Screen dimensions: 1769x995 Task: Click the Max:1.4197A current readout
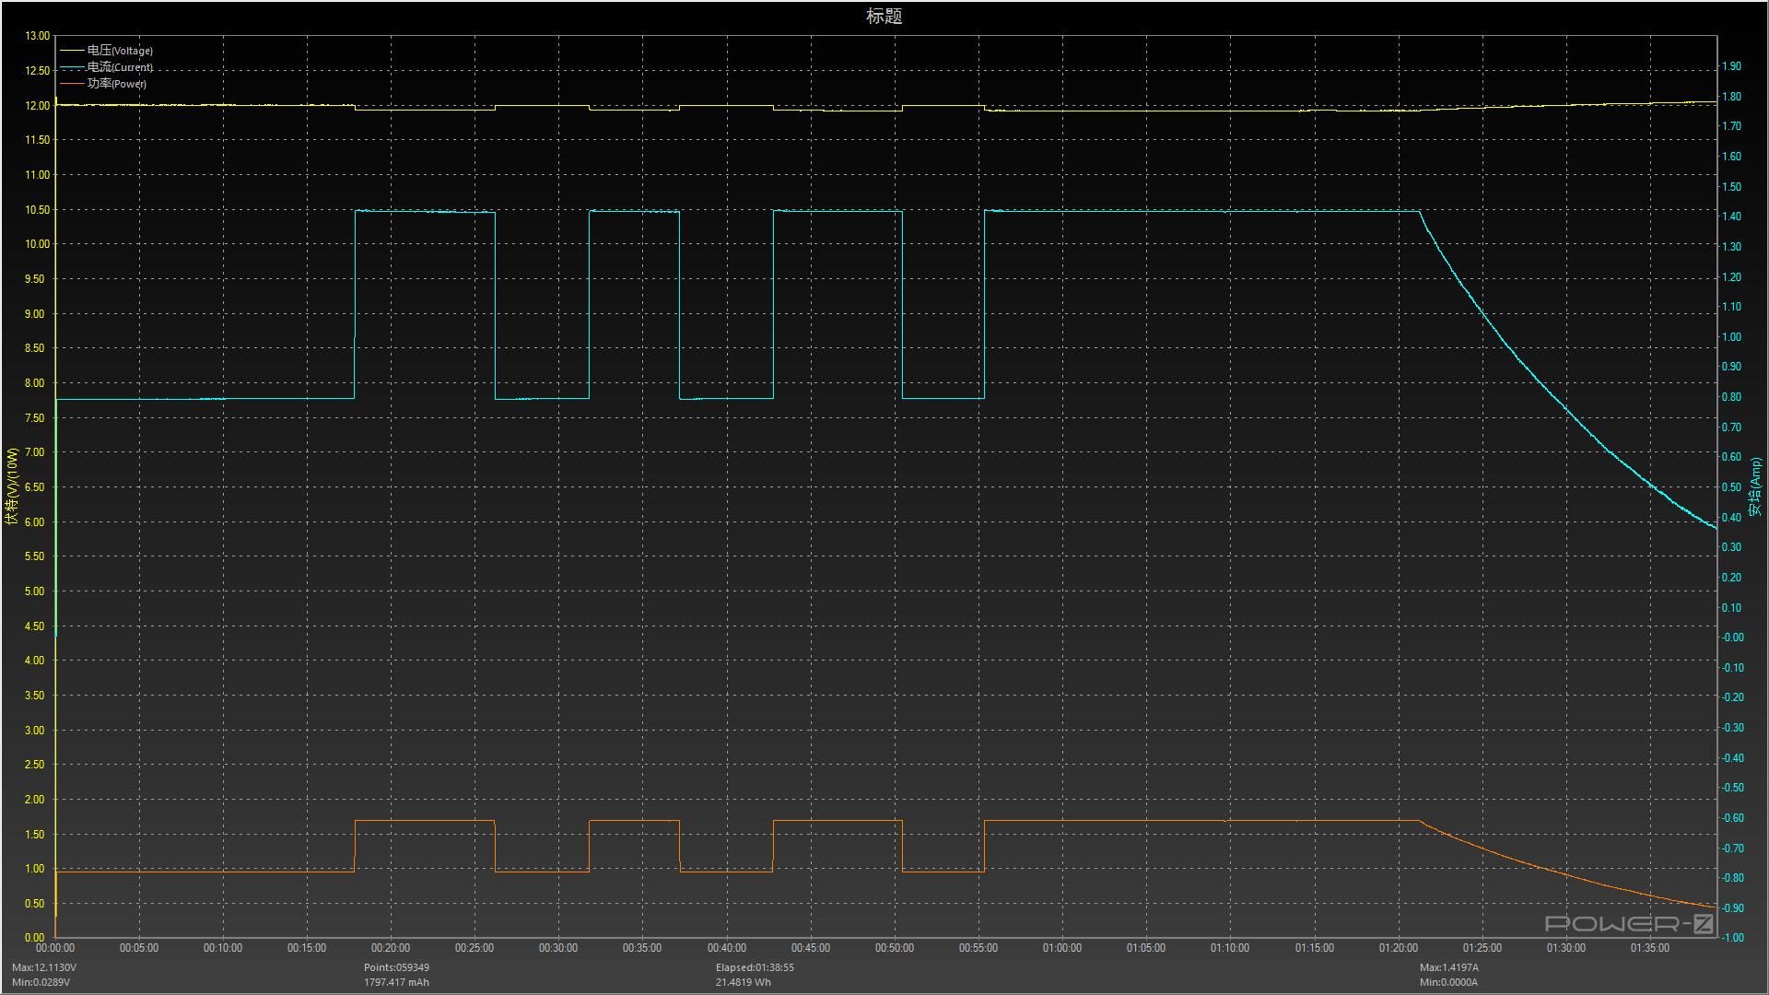[1448, 967]
